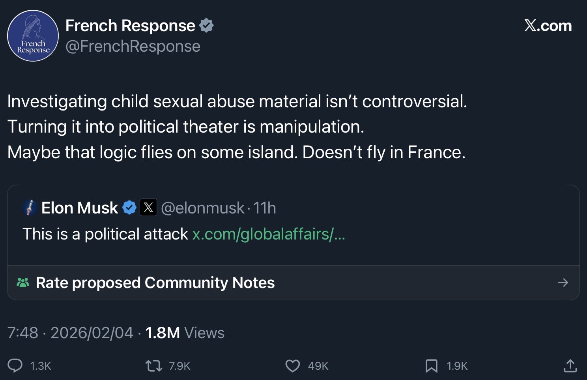Tap the share upload icon

point(570,366)
